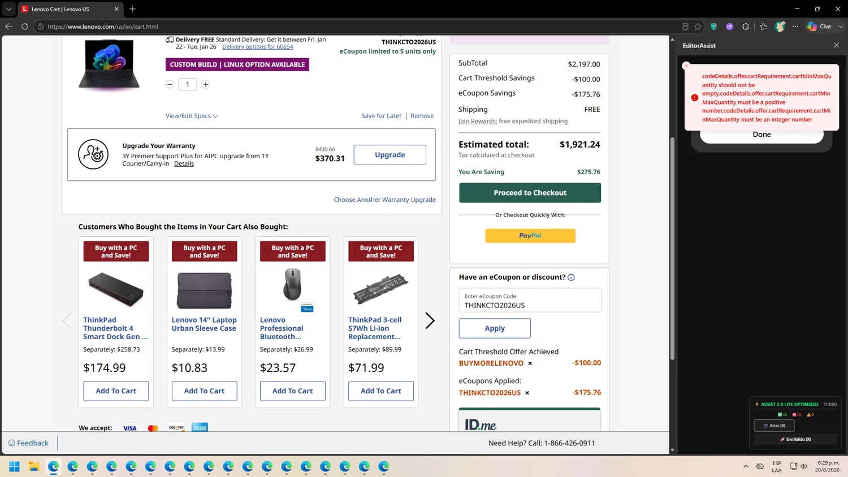
Task: Click Proceed to Checkout
Action: [x=530, y=193]
